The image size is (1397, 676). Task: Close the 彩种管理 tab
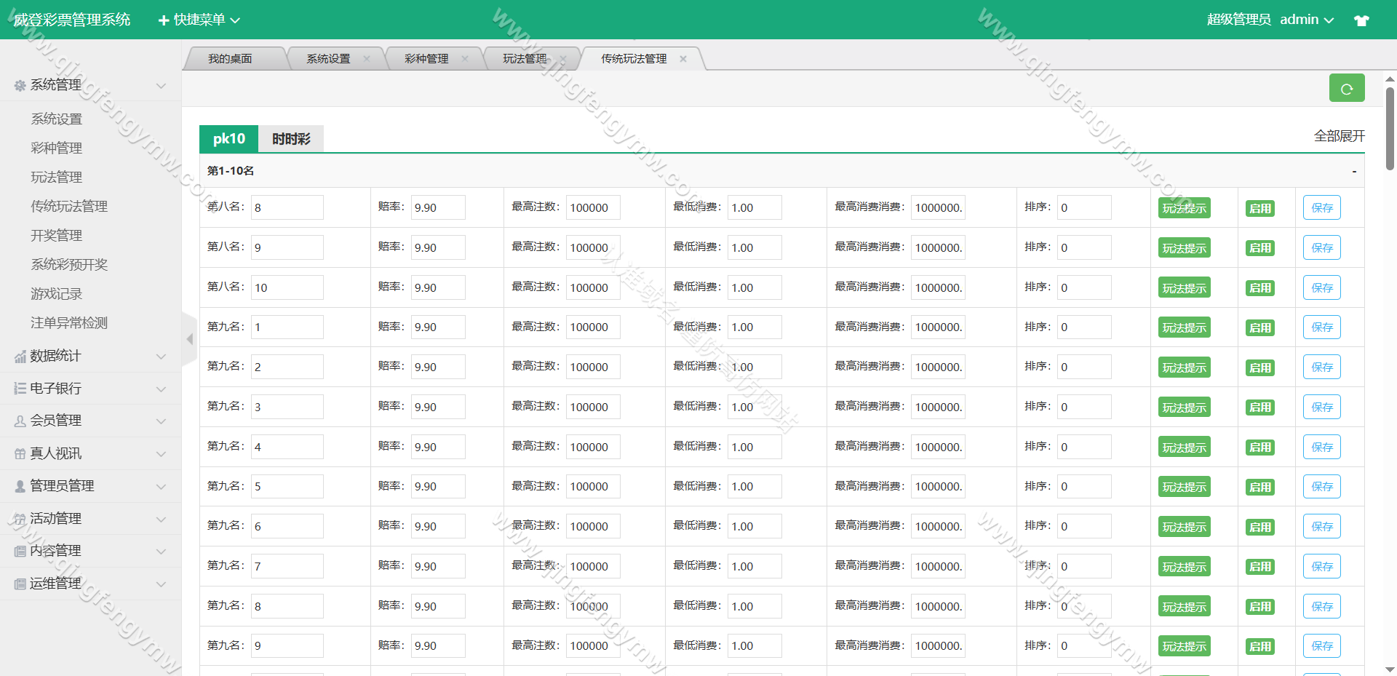pyautogui.click(x=465, y=59)
